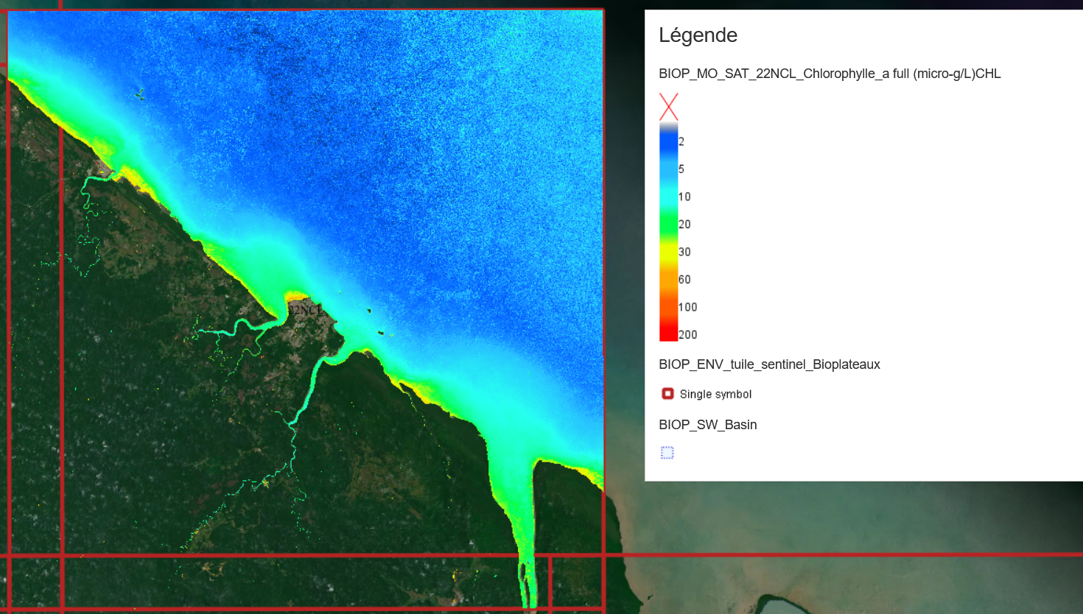The height and width of the screenshot is (614, 1083).
Task: Select the BIOP_MO_SAT_22NCL_Chlorophylle_a layer name
Action: (830, 74)
